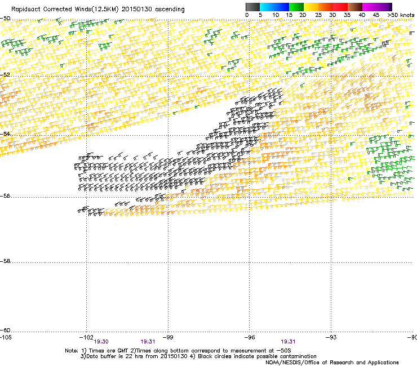Click the longitude label '-105'
Screen dimensions: 417x366
click(6, 337)
